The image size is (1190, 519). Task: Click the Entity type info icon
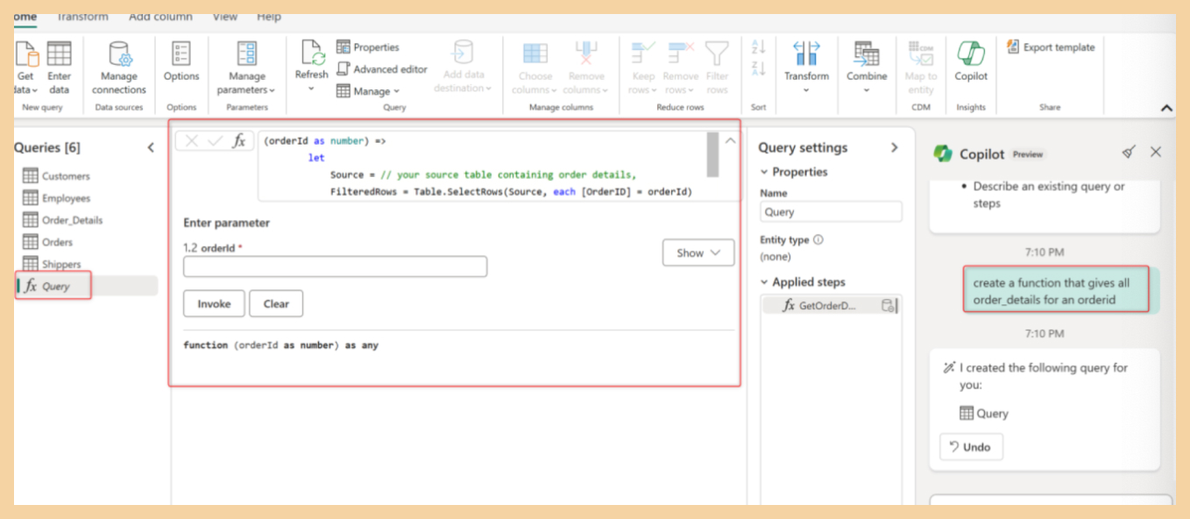[x=818, y=239]
